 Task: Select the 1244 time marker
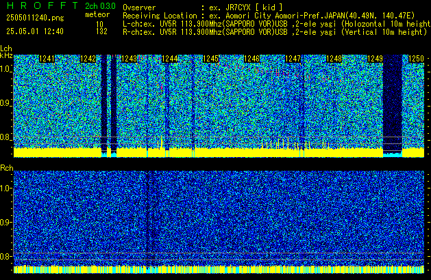click(x=170, y=59)
